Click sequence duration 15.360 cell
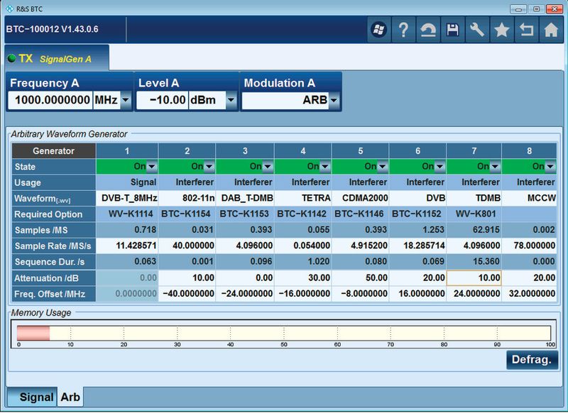Viewport: 568px width, 413px height. tap(474, 261)
